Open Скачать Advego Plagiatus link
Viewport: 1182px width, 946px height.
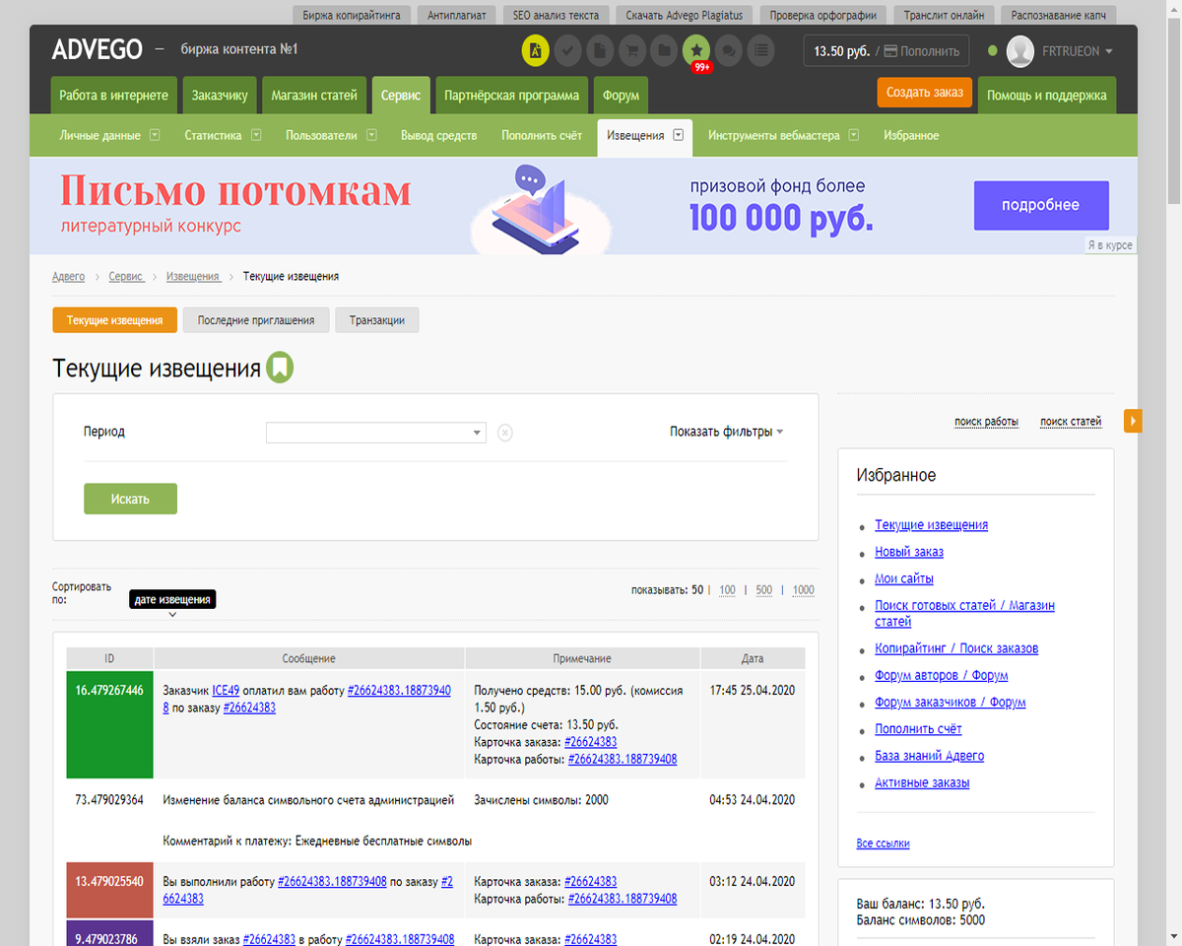(x=685, y=15)
